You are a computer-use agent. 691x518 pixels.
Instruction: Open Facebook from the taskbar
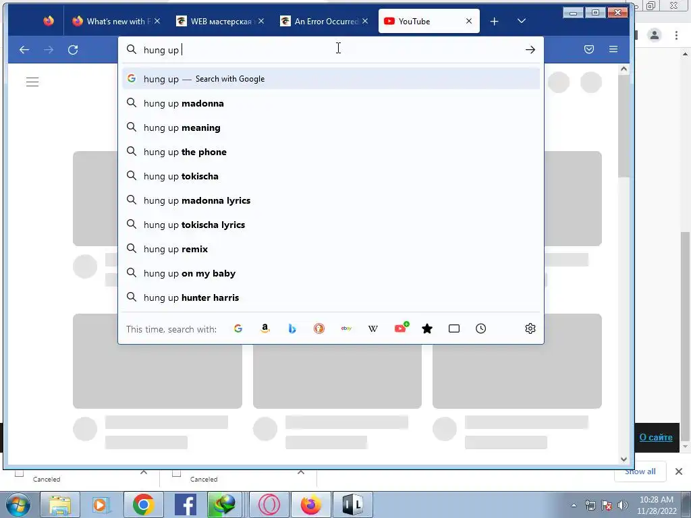[x=186, y=505]
